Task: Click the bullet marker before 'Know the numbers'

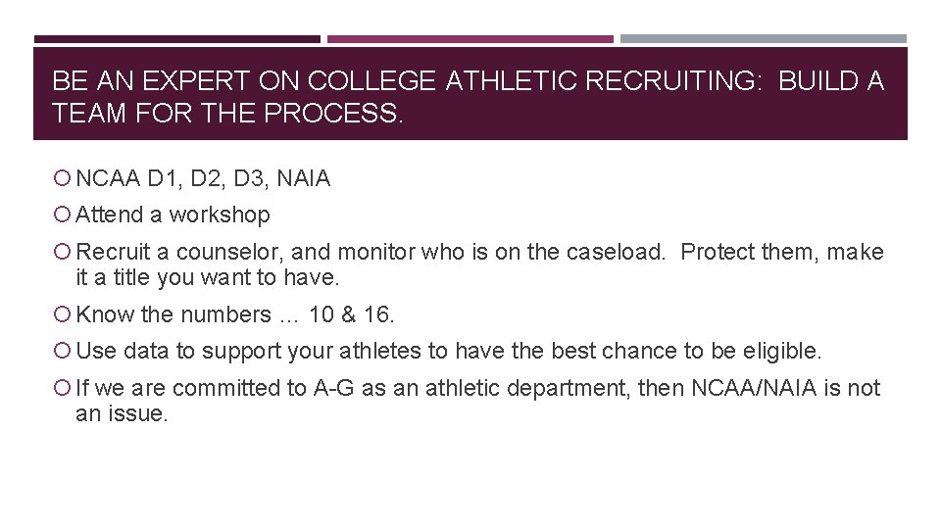Action: coord(63,315)
